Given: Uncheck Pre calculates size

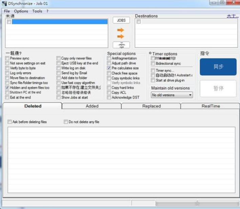Looking at the screenshot, I should [x=109, y=68].
